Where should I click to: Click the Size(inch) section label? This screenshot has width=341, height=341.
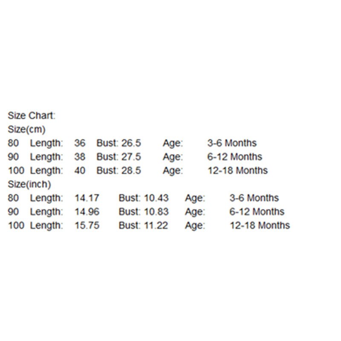coord(29,185)
